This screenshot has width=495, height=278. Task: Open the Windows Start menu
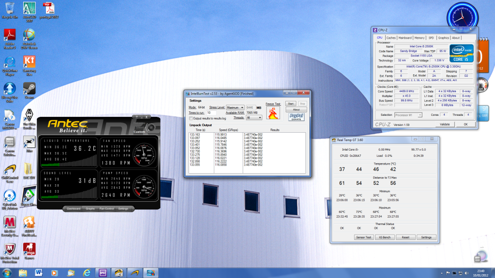coord(7,273)
